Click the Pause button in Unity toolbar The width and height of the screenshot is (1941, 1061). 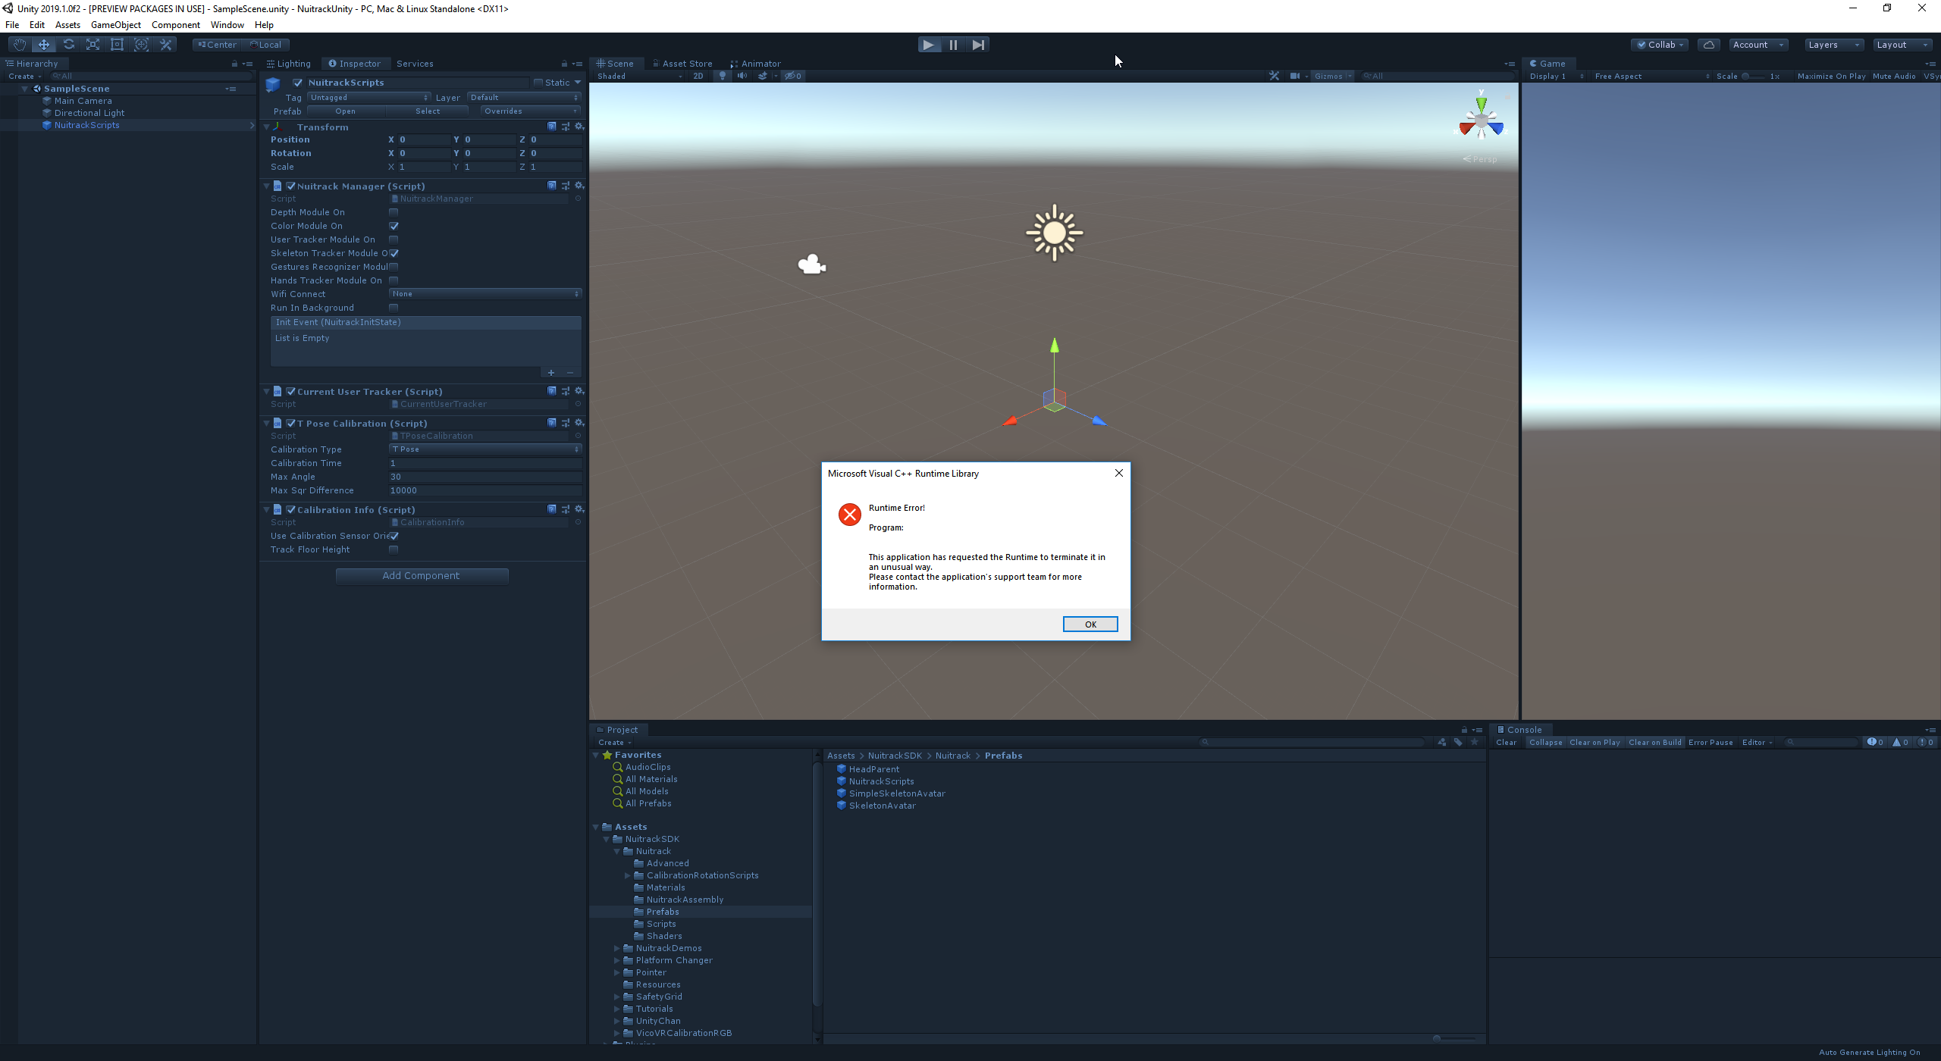(954, 43)
